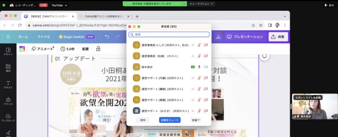The image size is (338, 137).
Task: Toggle microphone for 鈴木実歩 in participants
Action: click(x=199, y=67)
